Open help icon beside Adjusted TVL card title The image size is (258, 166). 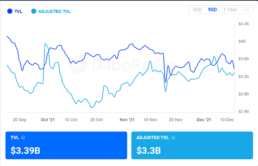click(173, 138)
